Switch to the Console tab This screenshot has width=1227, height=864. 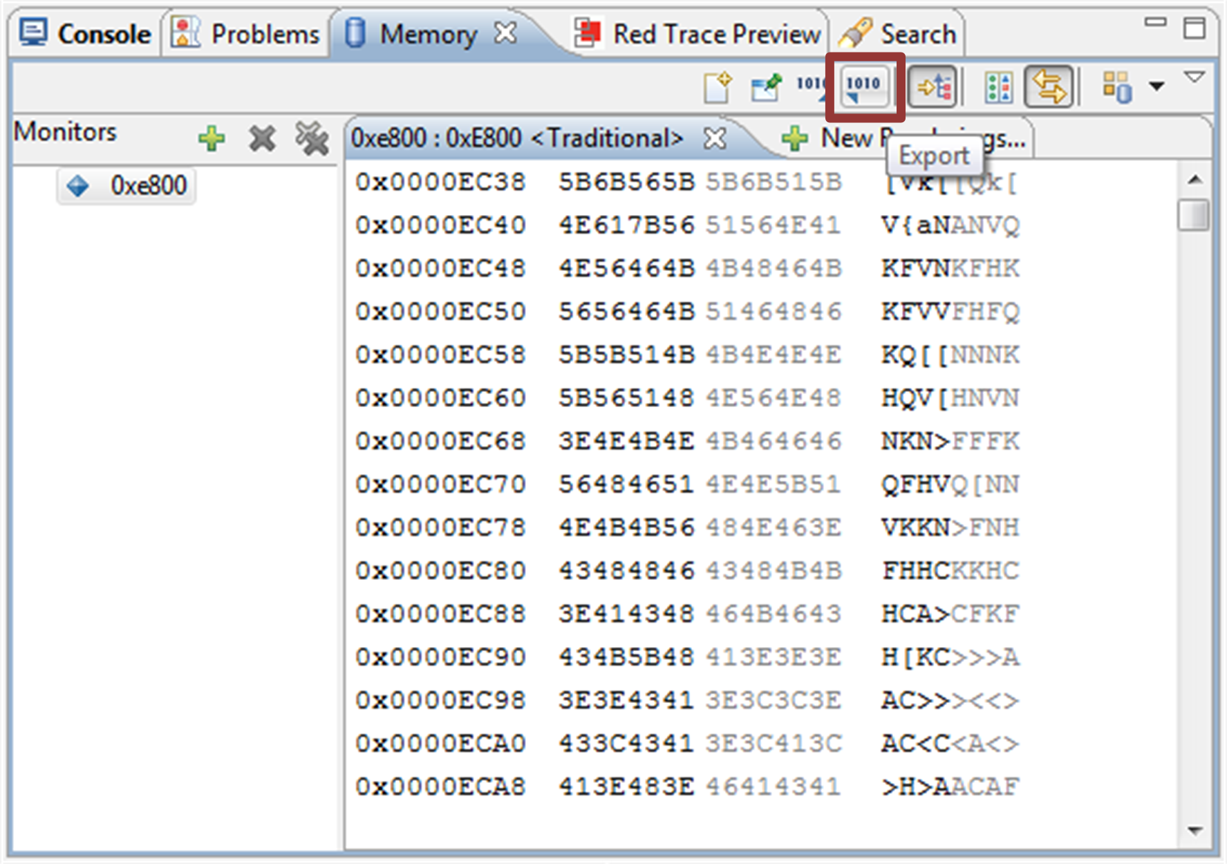point(84,33)
